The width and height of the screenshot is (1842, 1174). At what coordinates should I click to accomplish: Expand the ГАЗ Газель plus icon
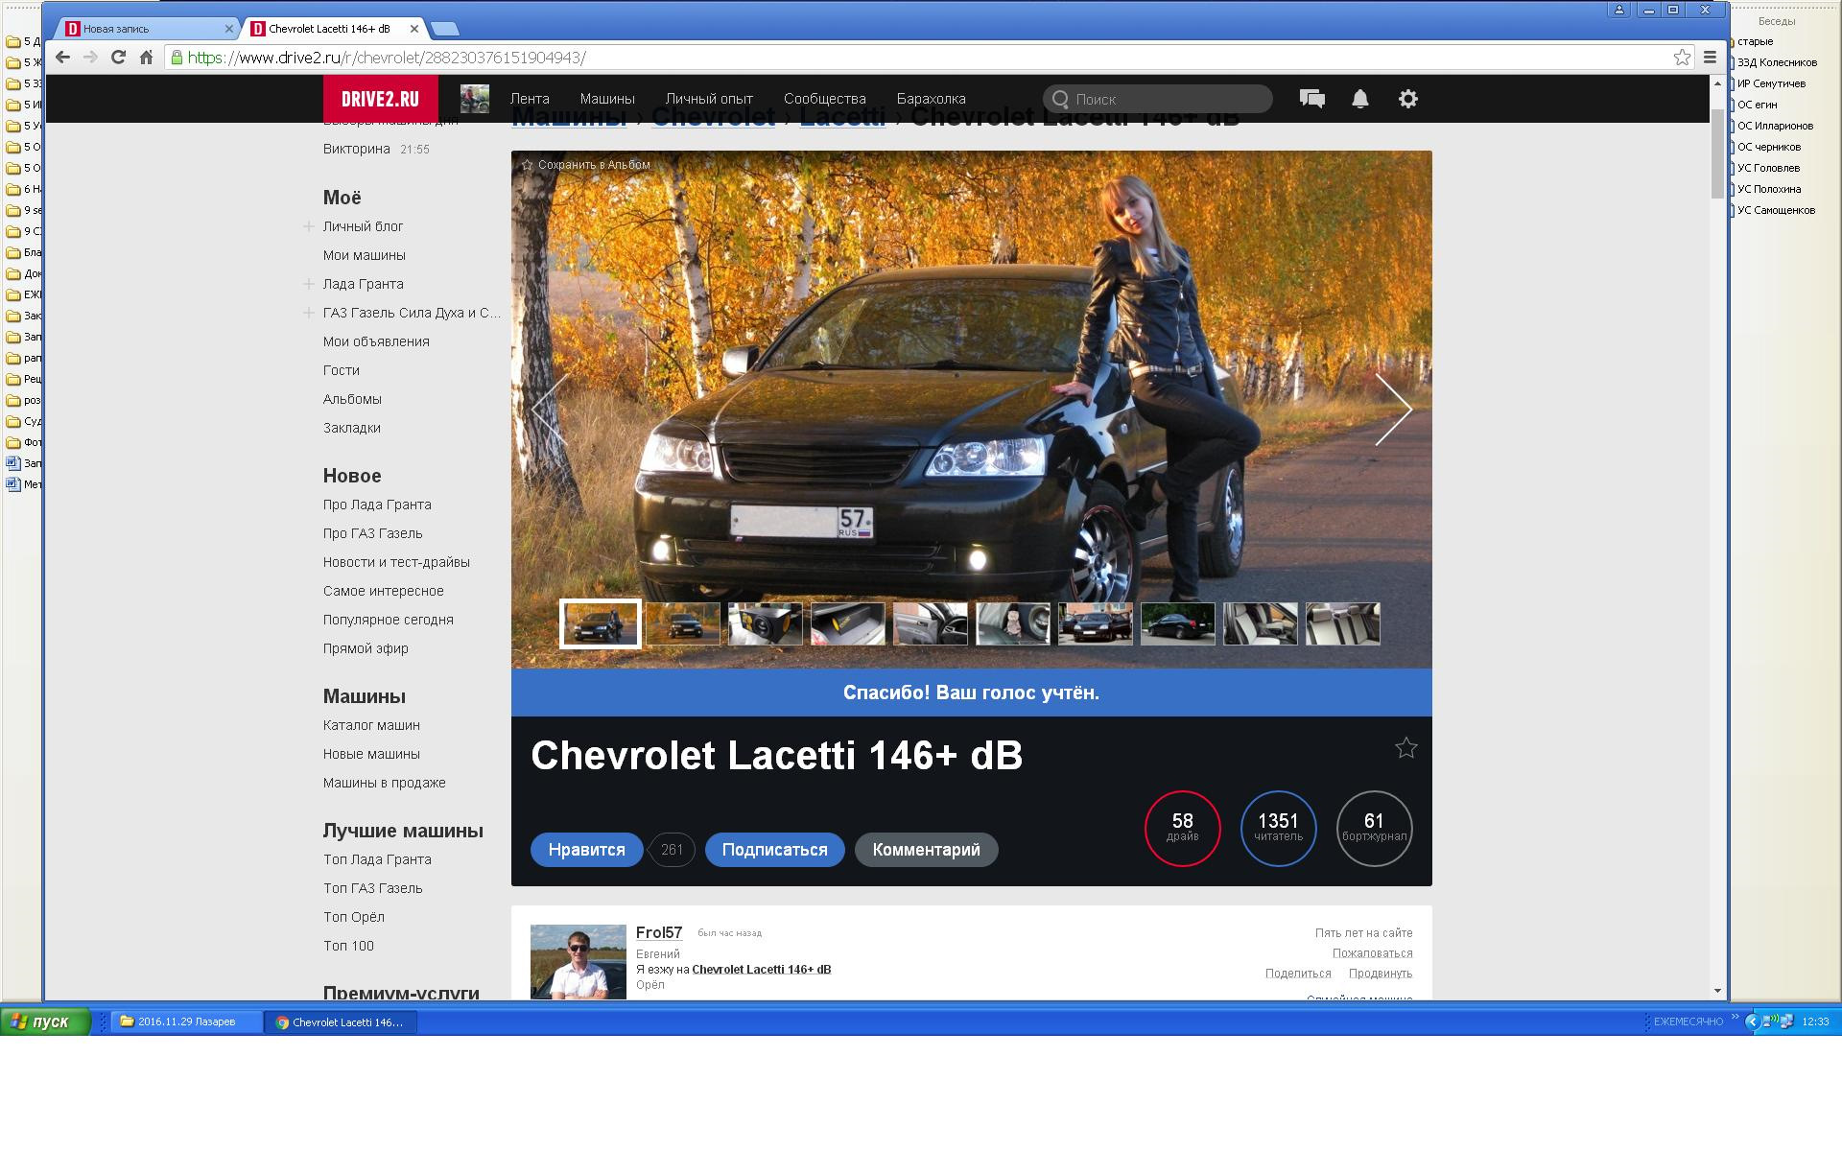(x=309, y=313)
